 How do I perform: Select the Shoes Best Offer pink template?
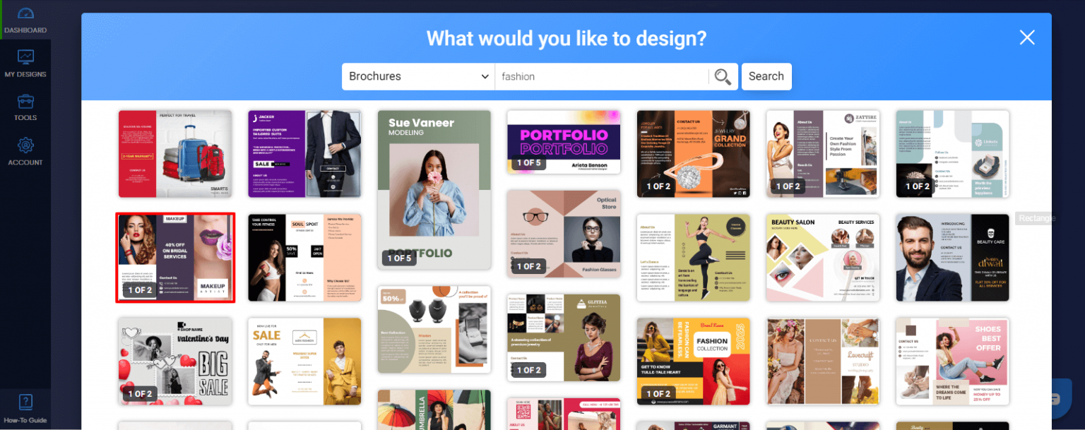pyautogui.click(x=952, y=361)
